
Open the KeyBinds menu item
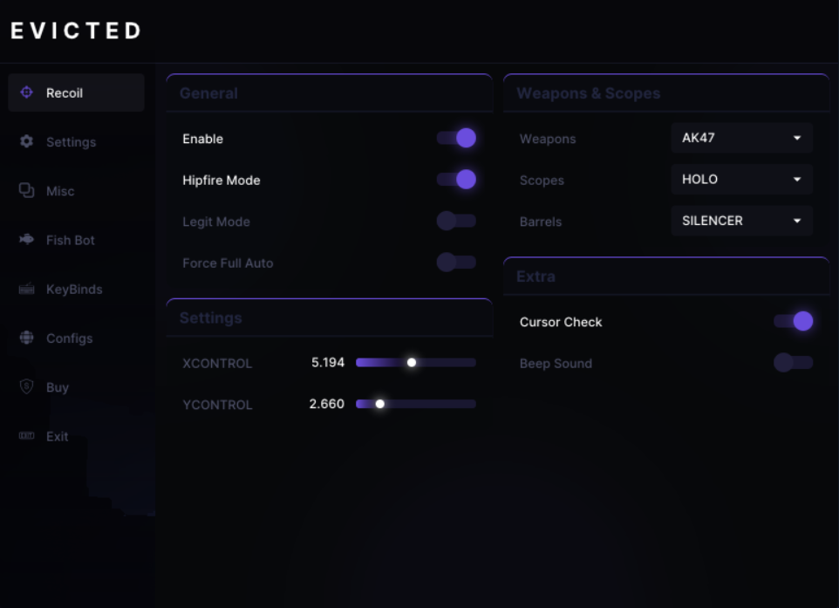[74, 289]
